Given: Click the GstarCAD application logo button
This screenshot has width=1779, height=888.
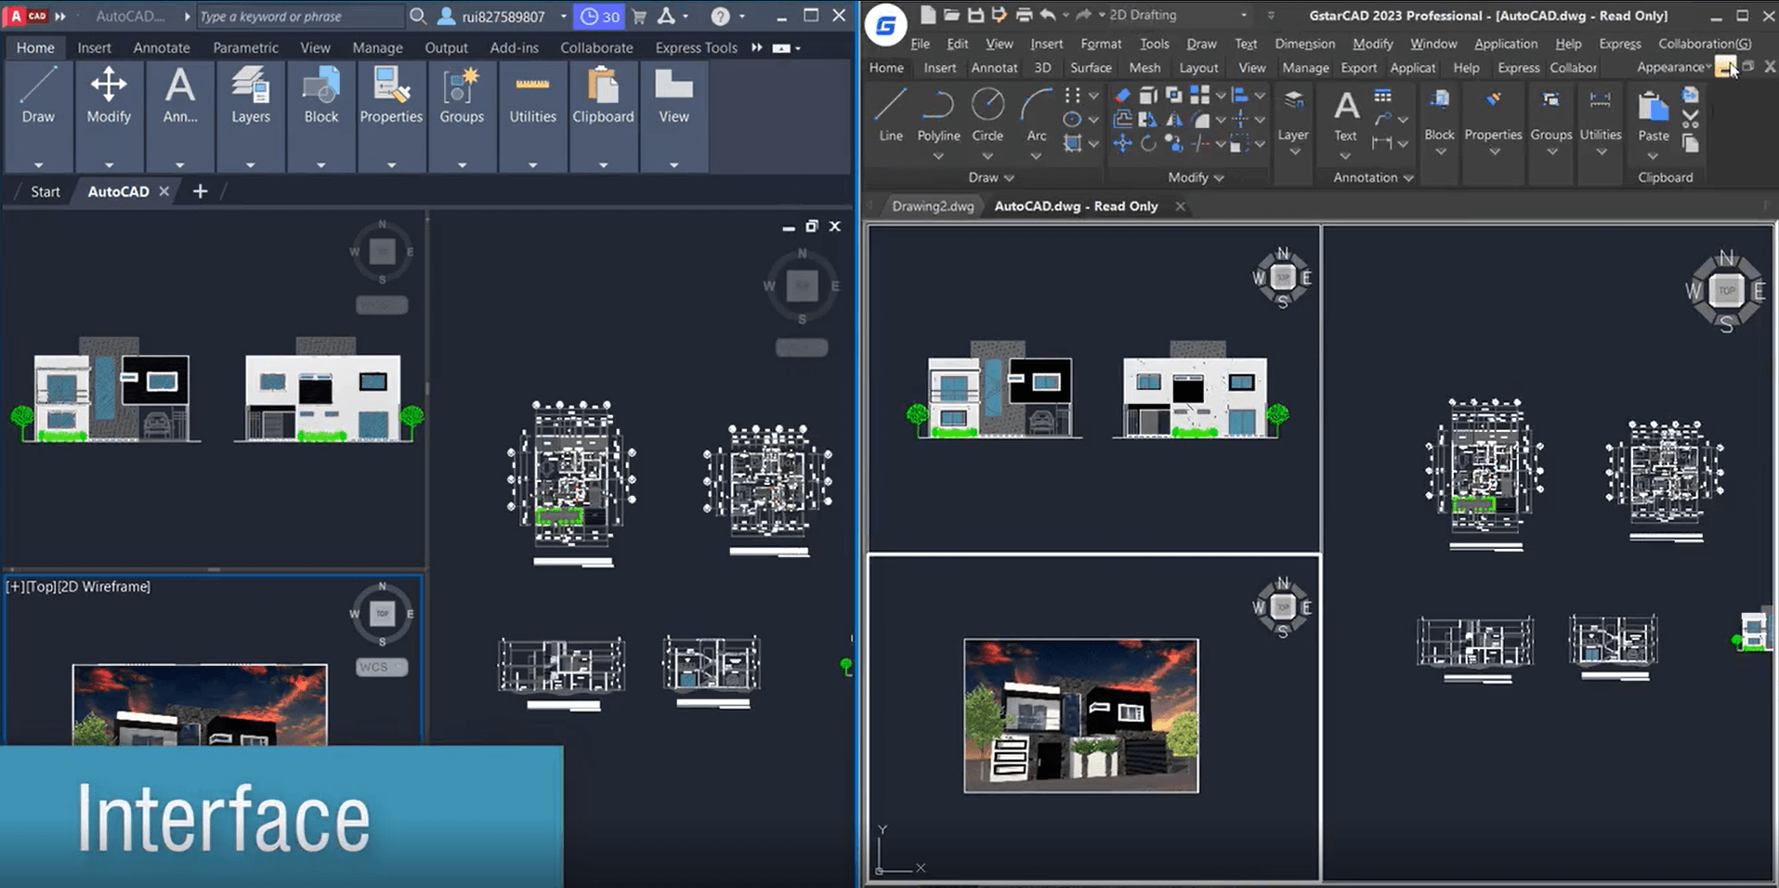Looking at the screenshot, I should 885,26.
